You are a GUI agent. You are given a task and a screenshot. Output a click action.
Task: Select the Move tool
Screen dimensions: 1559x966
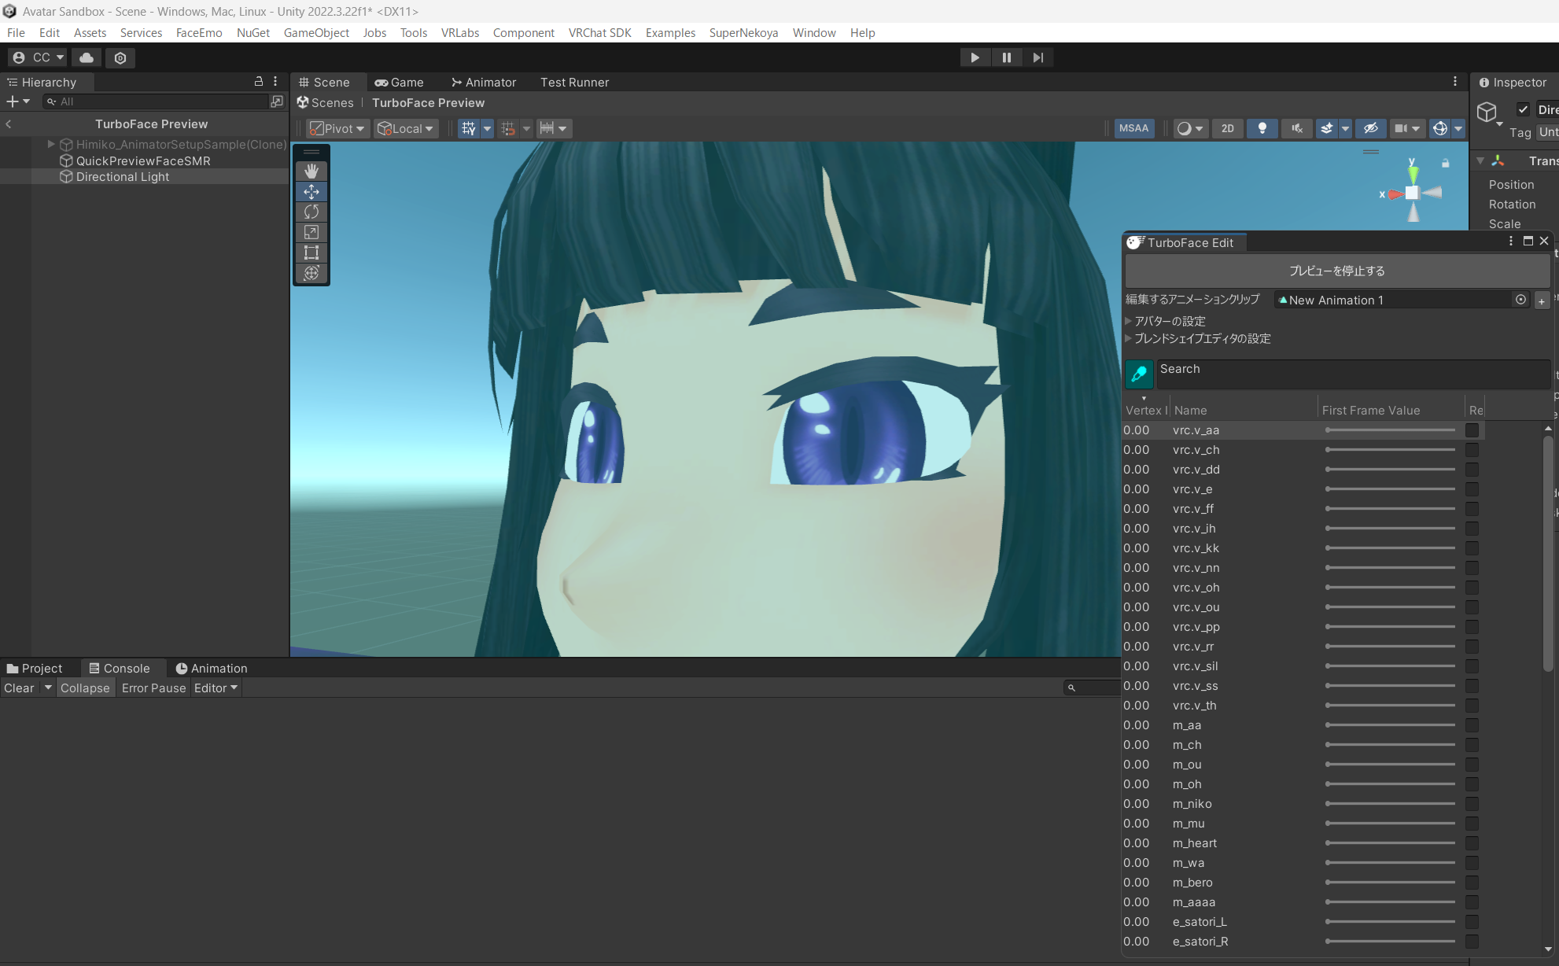tap(311, 192)
